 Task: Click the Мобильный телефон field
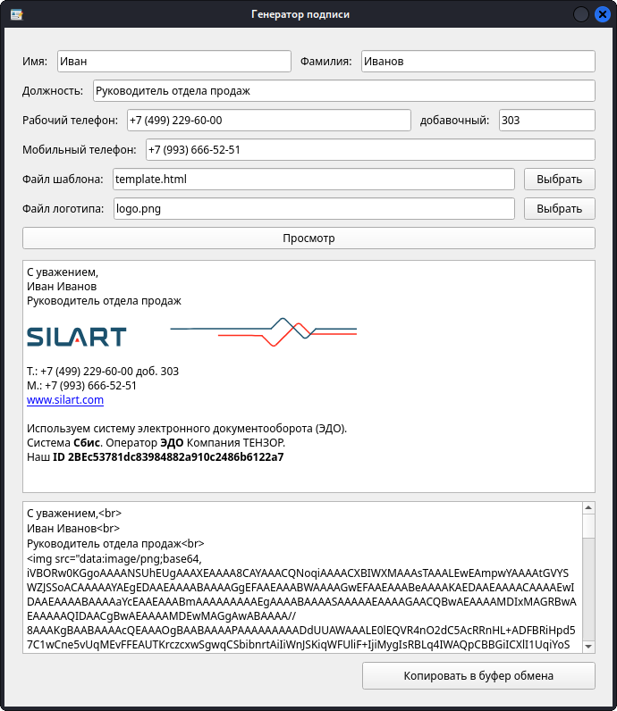(369, 149)
